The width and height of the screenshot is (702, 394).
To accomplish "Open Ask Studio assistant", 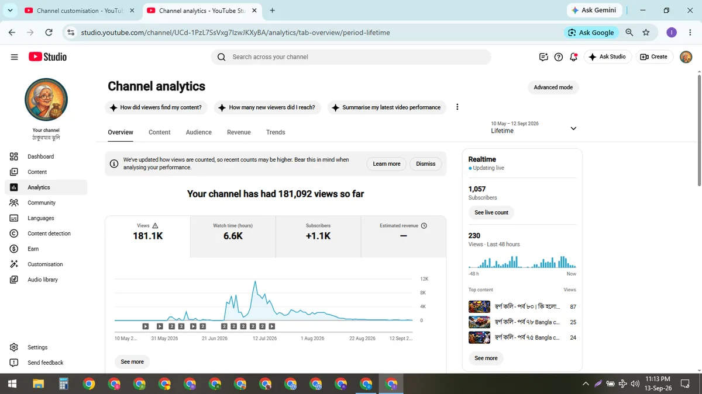I will tap(607, 57).
